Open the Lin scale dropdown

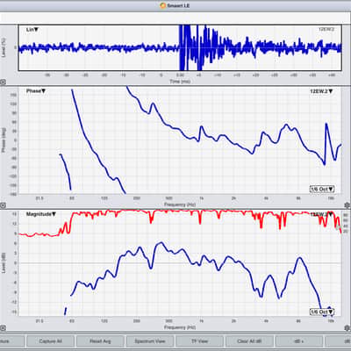(x=32, y=30)
